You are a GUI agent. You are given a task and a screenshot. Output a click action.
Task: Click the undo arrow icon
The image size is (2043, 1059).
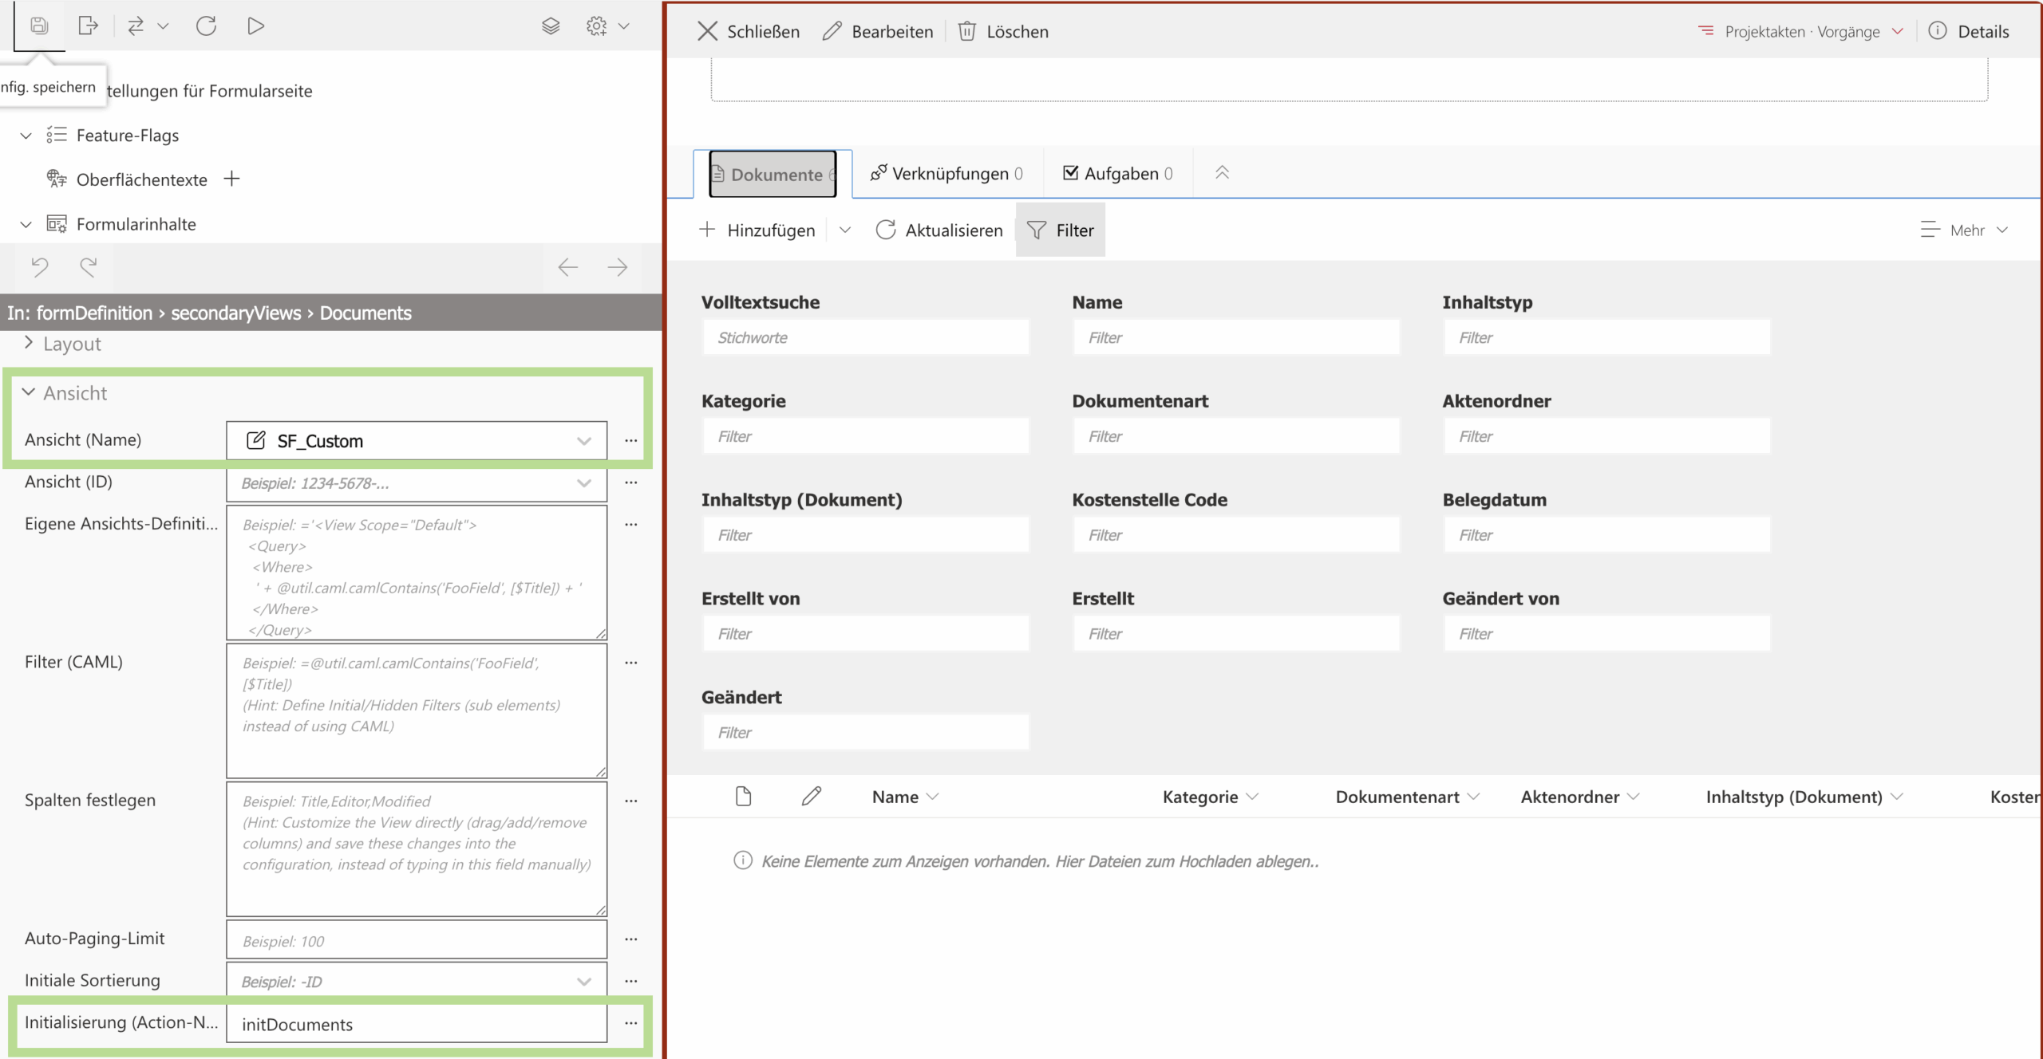(x=40, y=266)
